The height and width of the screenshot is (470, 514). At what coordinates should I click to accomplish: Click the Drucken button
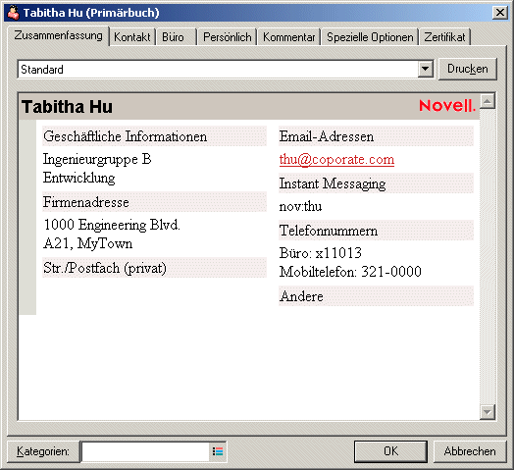[468, 69]
